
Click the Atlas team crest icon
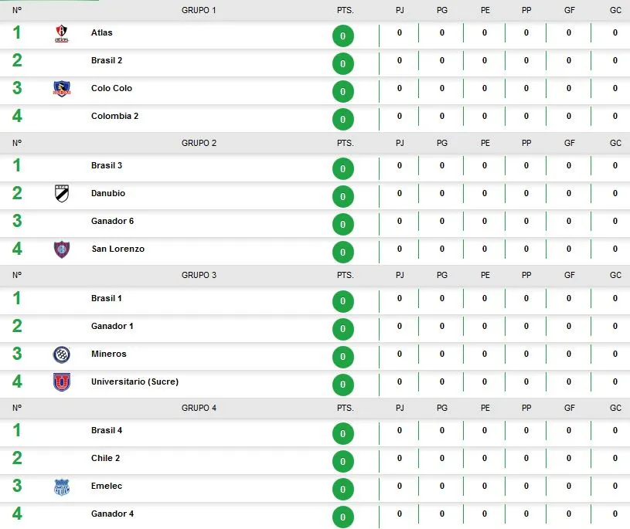(x=62, y=34)
